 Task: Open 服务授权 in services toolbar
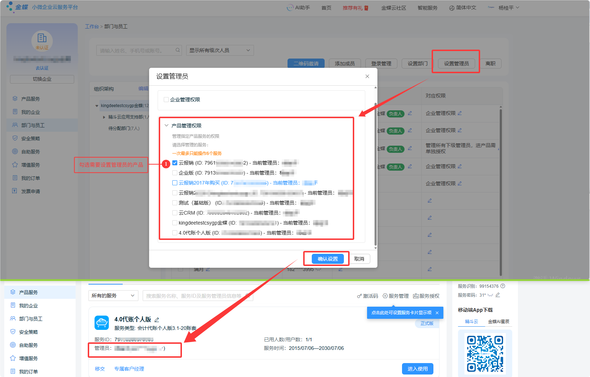[x=426, y=296]
